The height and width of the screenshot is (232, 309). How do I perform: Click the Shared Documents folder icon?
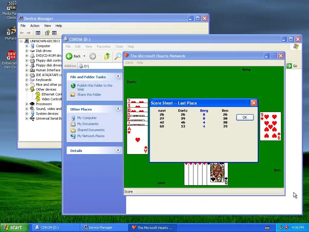(x=73, y=130)
